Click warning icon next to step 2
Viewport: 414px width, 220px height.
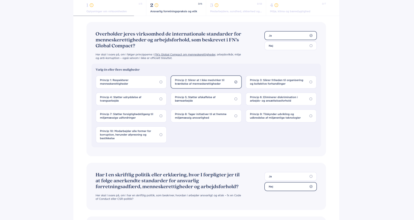(156, 5)
